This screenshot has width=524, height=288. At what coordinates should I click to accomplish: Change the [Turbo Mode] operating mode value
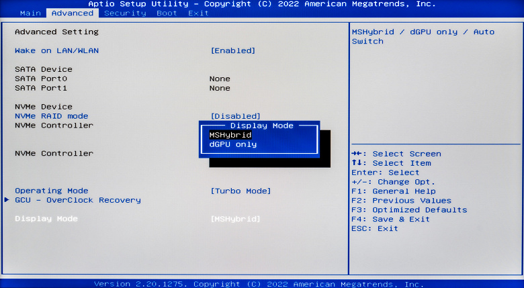pyautogui.click(x=241, y=191)
